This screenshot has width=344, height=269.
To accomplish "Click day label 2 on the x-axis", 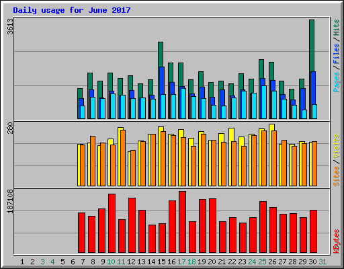I will (x=32, y=262).
